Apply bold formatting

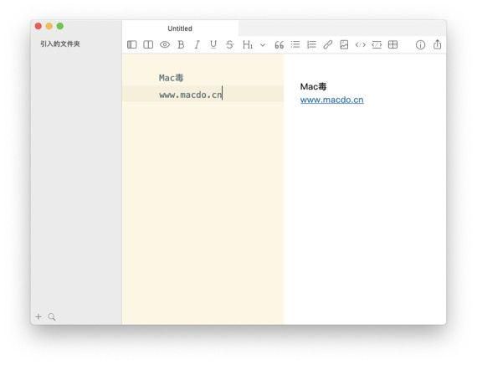point(181,44)
